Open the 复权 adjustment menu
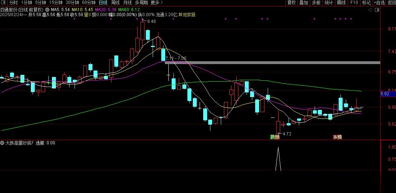Screen dimensions: 396x193 click(x=292, y=3)
